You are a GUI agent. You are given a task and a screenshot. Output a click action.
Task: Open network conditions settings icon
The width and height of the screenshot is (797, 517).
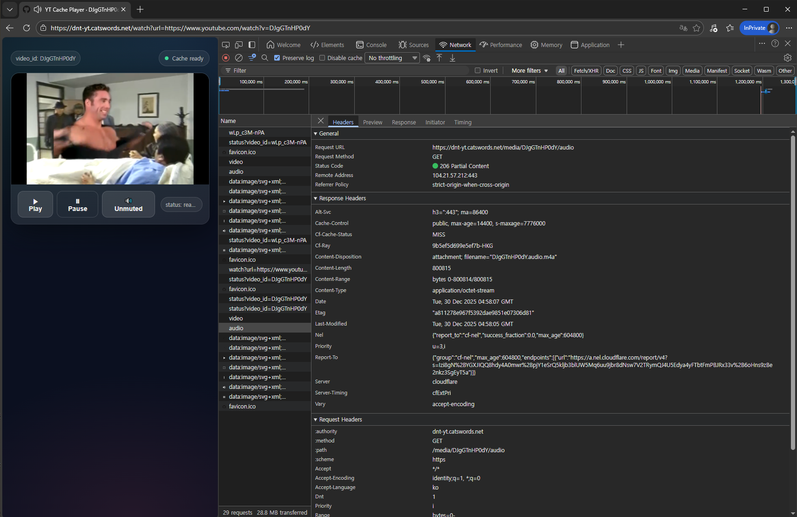coord(427,58)
